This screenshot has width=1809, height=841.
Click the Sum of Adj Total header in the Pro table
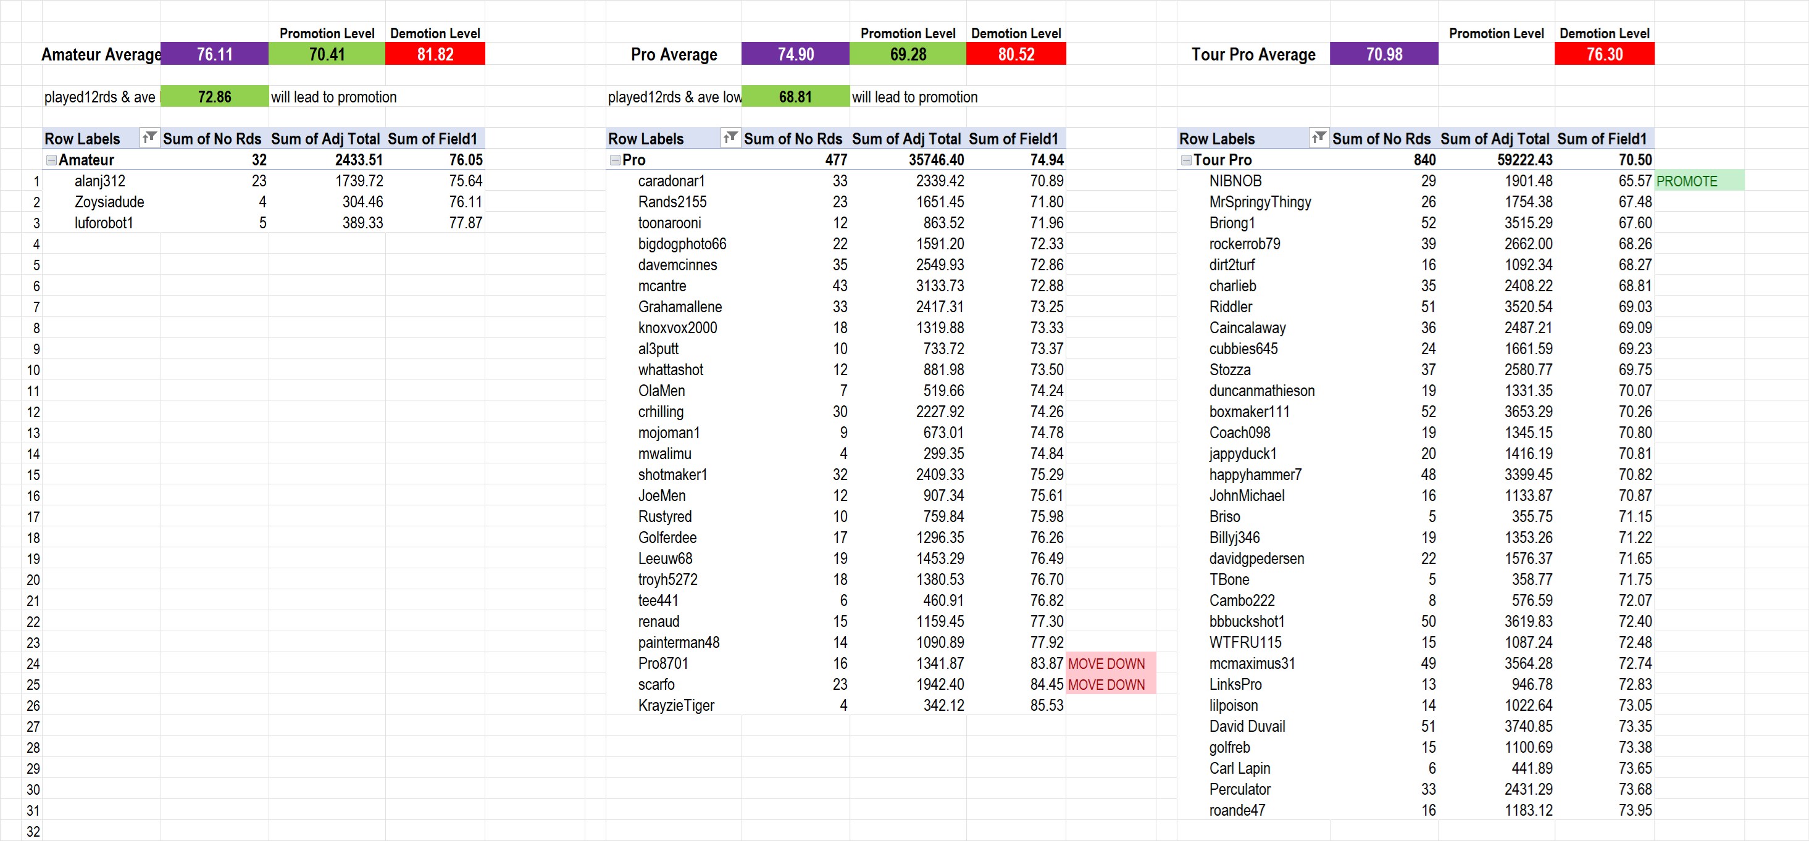coord(906,139)
